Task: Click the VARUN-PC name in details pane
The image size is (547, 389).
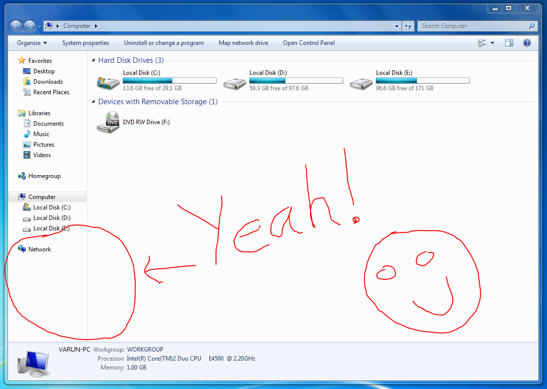Action: tap(74, 349)
